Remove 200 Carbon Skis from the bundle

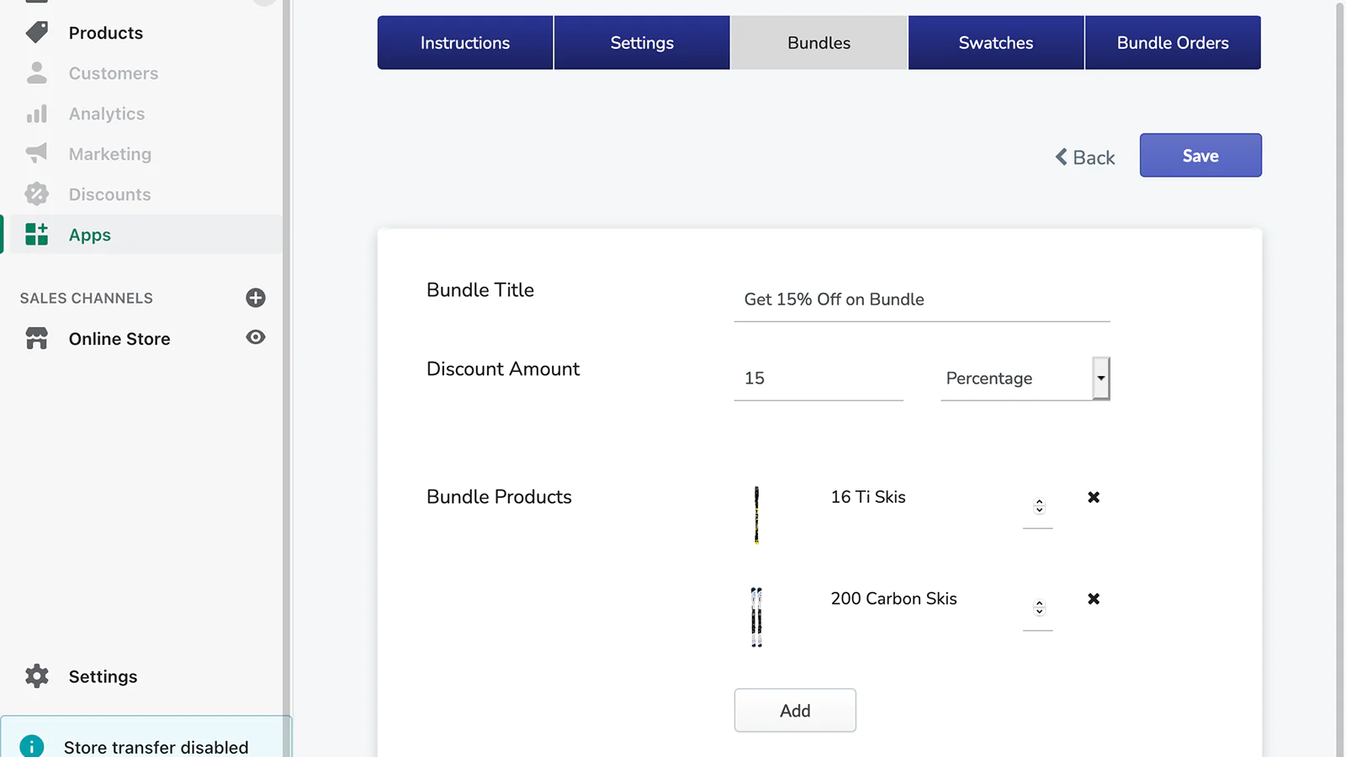pos(1094,599)
